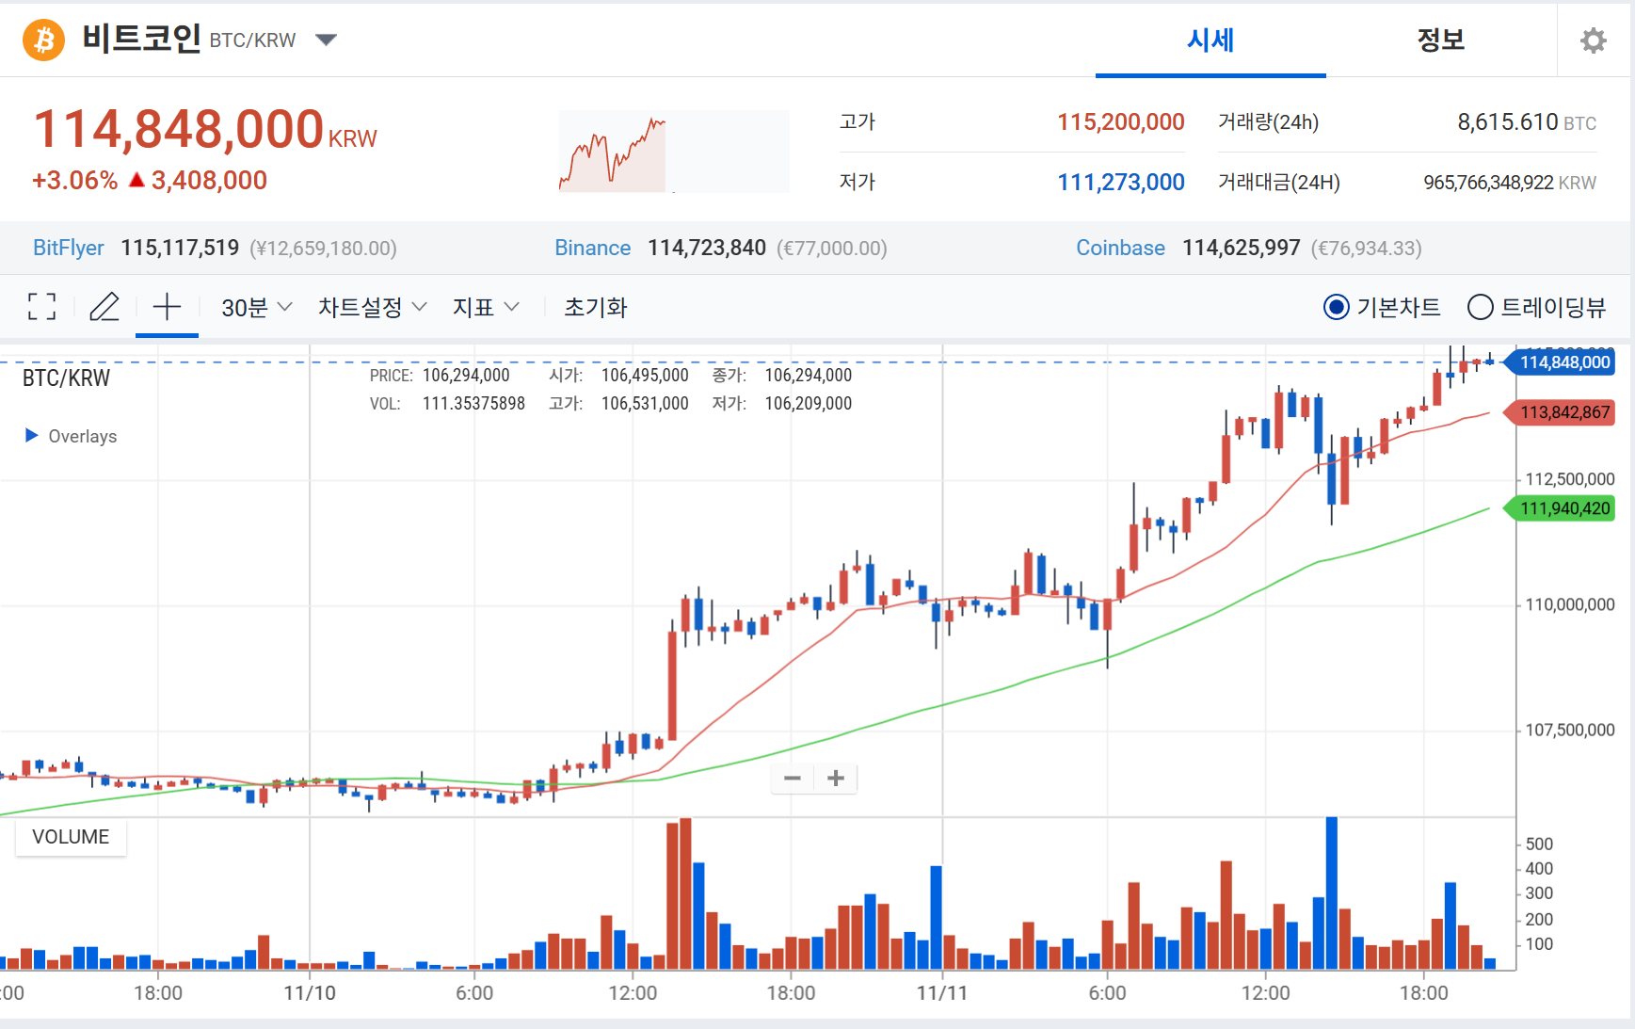Click the 저가 value 111,273,000
This screenshot has width=1635, height=1029.
click(1120, 183)
